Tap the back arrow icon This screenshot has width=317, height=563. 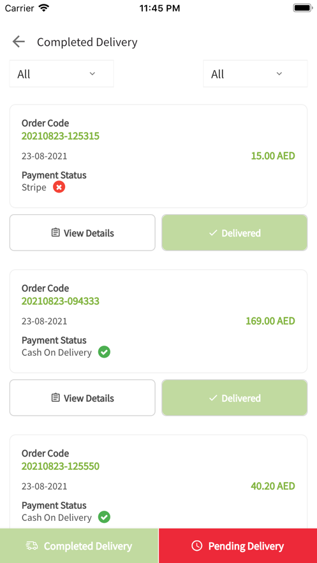pyautogui.click(x=18, y=42)
